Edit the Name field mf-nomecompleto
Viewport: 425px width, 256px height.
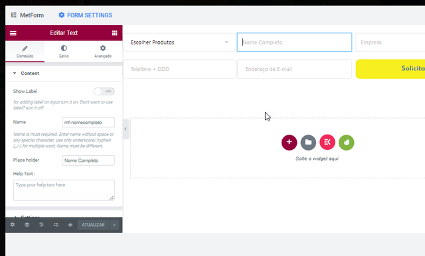[x=88, y=122]
